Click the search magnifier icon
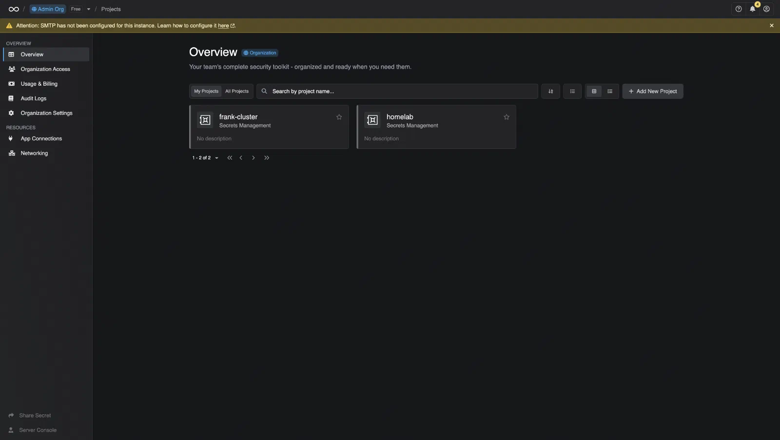780x440 pixels. coord(264,92)
